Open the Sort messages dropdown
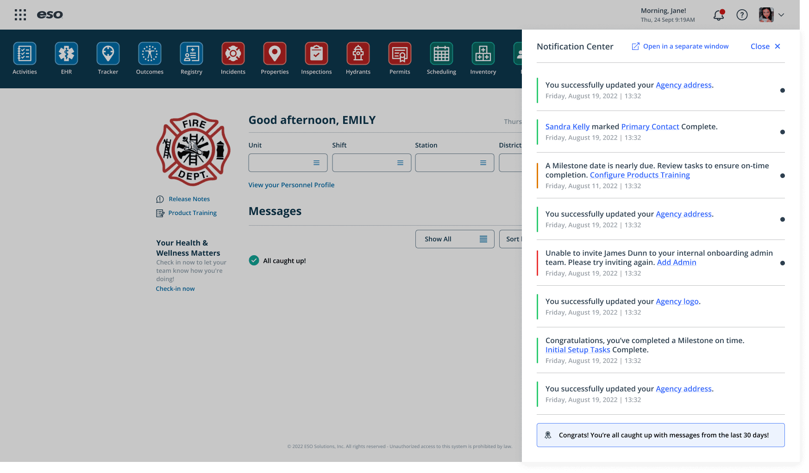The width and height of the screenshot is (809, 473). (511, 239)
